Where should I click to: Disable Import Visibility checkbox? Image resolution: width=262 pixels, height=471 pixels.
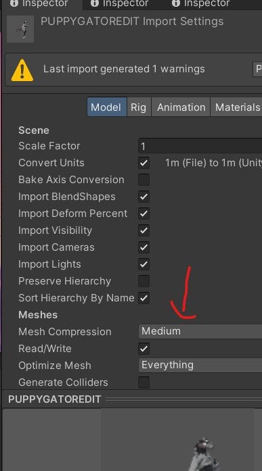tap(144, 230)
